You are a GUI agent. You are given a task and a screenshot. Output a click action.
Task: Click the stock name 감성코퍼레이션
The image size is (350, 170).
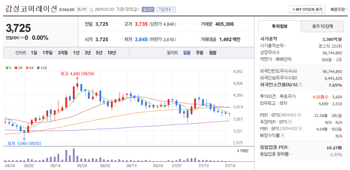[31, 9]
